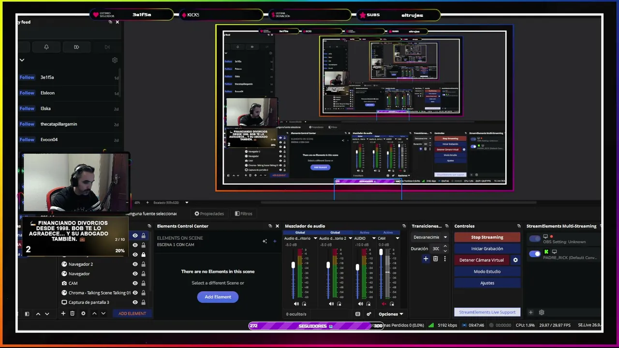619x348 pixels.
Task: Lock the CAM source
Action: (x=143, y=283)
